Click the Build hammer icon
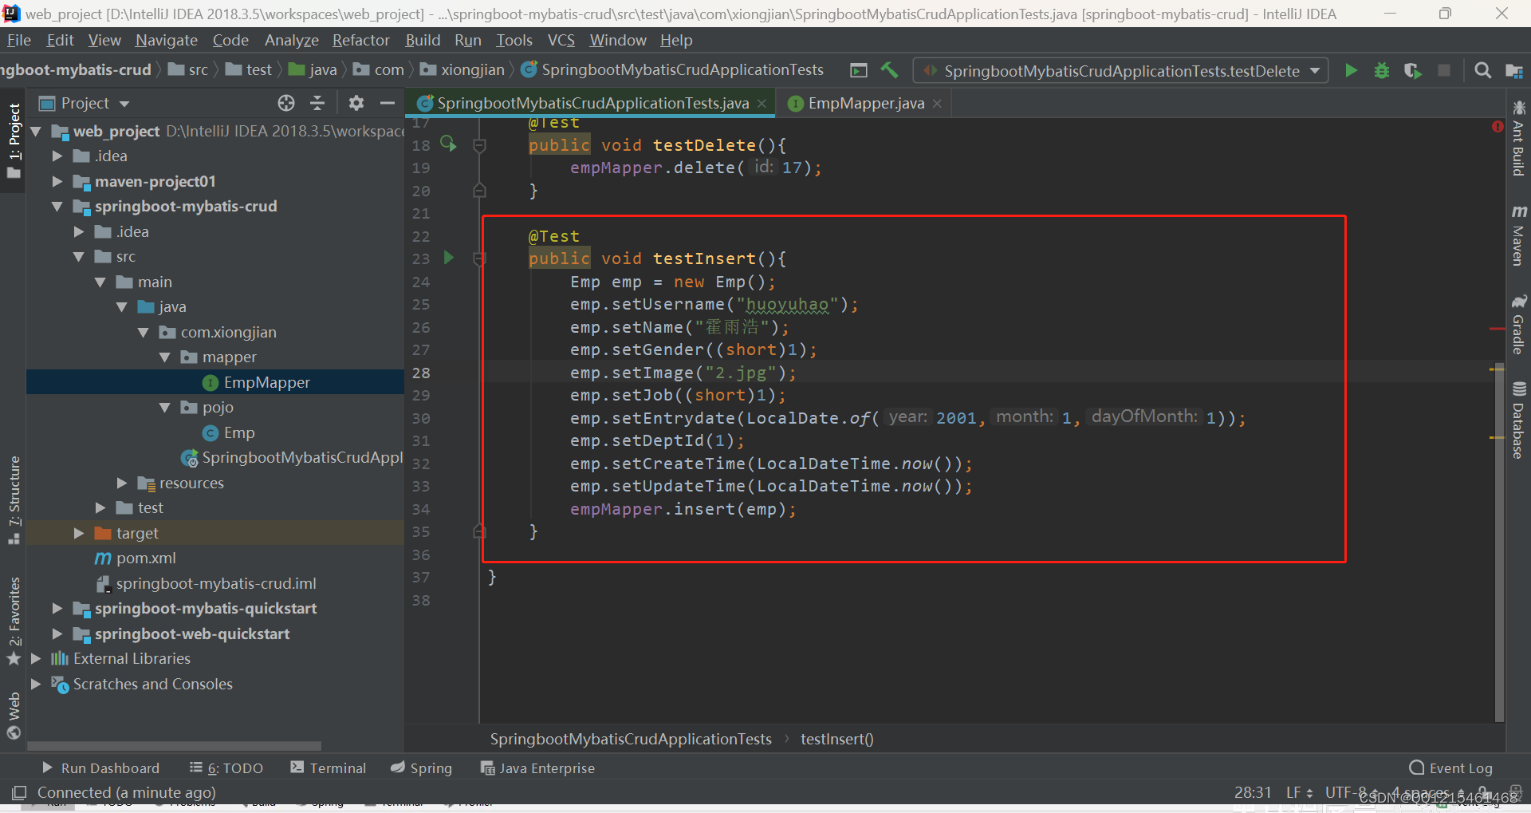 pyautogui.click(x=889, y=70)
